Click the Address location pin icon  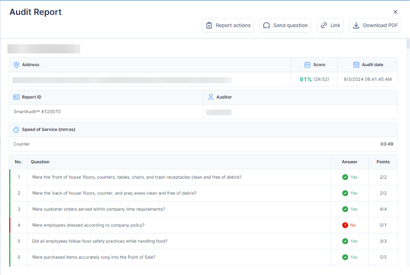point(16,65)
